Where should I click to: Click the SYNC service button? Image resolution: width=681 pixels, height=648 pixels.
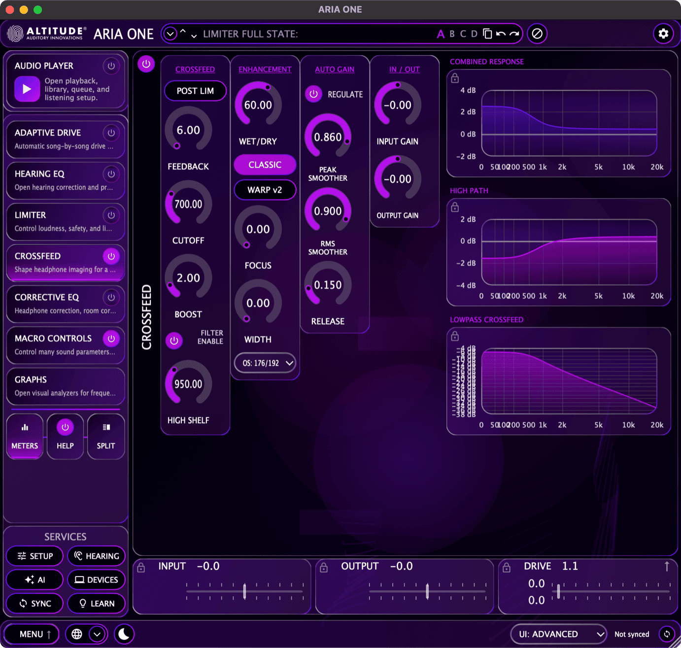[35, 603]
